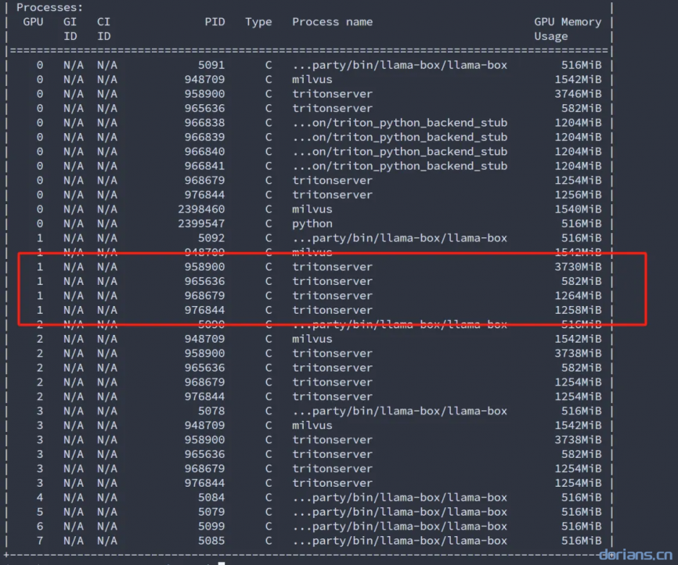Click the "Type" column header

(x=258, y=22)
